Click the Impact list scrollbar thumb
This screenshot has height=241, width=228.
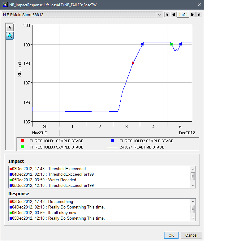[193, 176]
